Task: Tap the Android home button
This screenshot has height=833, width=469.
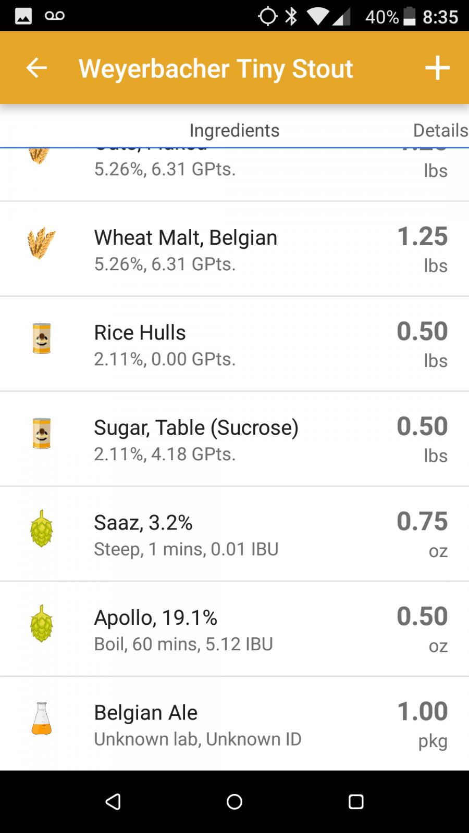Action: [234, 802]
